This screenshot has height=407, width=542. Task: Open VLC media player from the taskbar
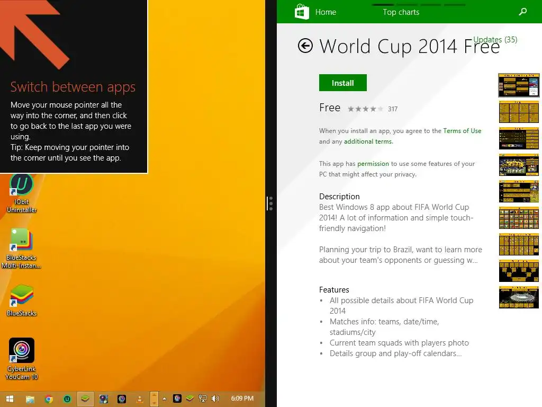pyautogui.click(x=140, y=399)
